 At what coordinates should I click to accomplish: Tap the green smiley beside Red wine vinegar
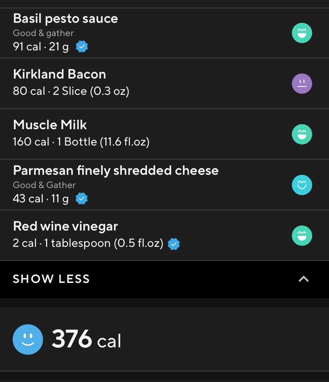[302, 235]
